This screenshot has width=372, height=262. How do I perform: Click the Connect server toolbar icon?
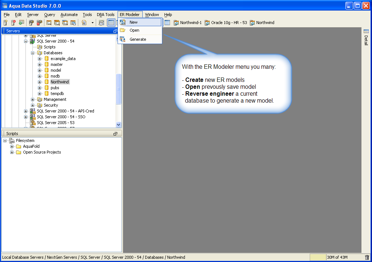(x=31, y=23)
